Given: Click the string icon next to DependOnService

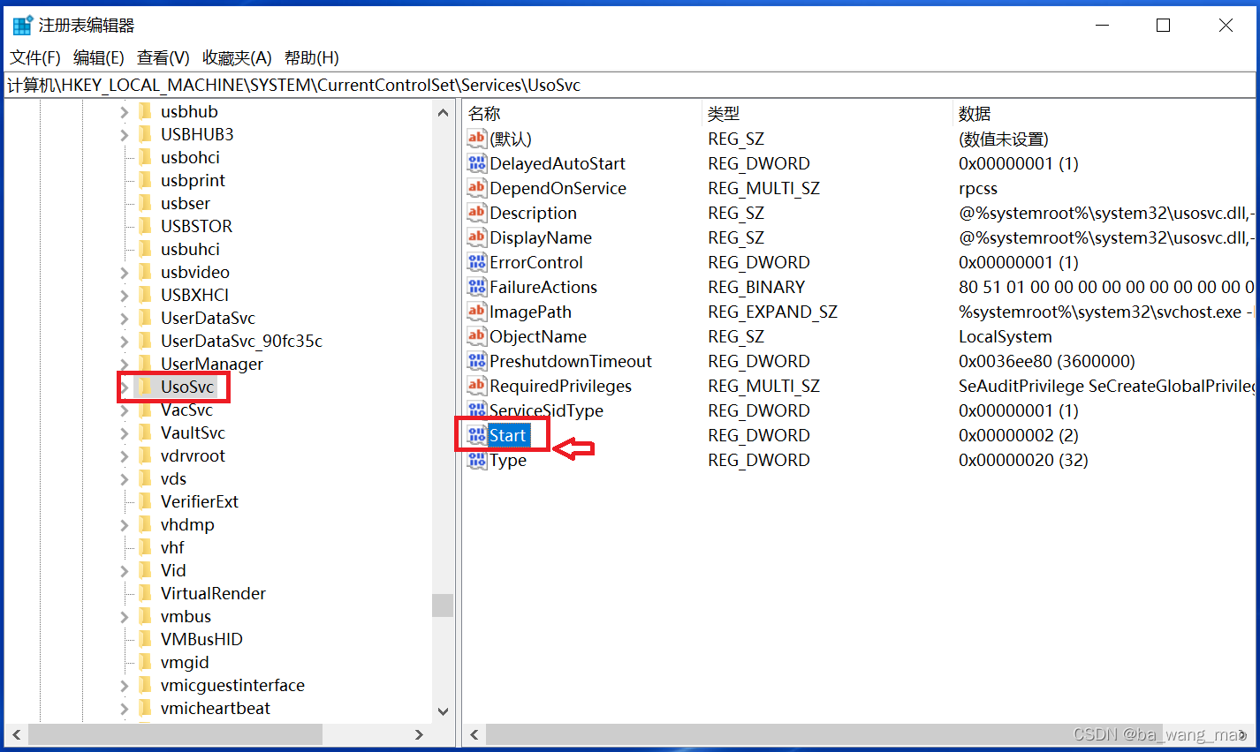Looking at the screenshot, I should [x=477, y=187].
